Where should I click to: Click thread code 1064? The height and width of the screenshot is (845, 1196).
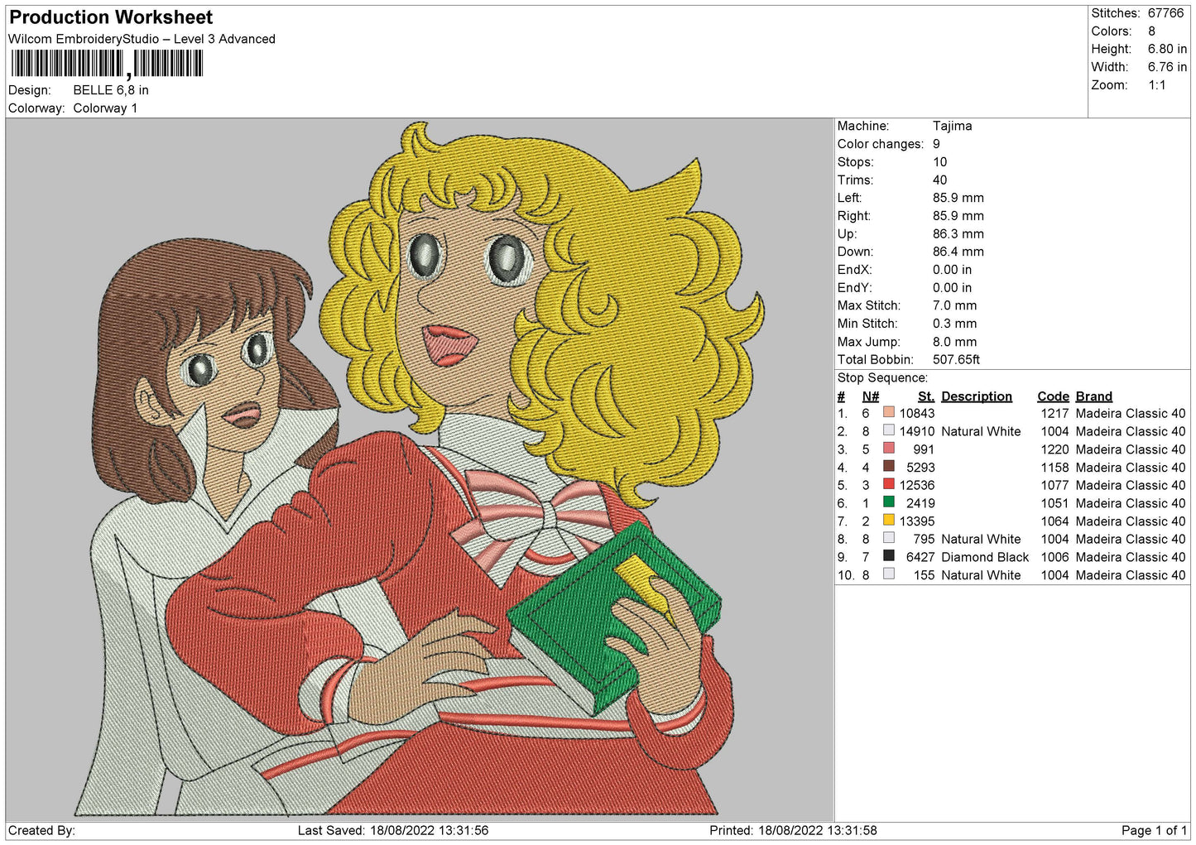1054,521
